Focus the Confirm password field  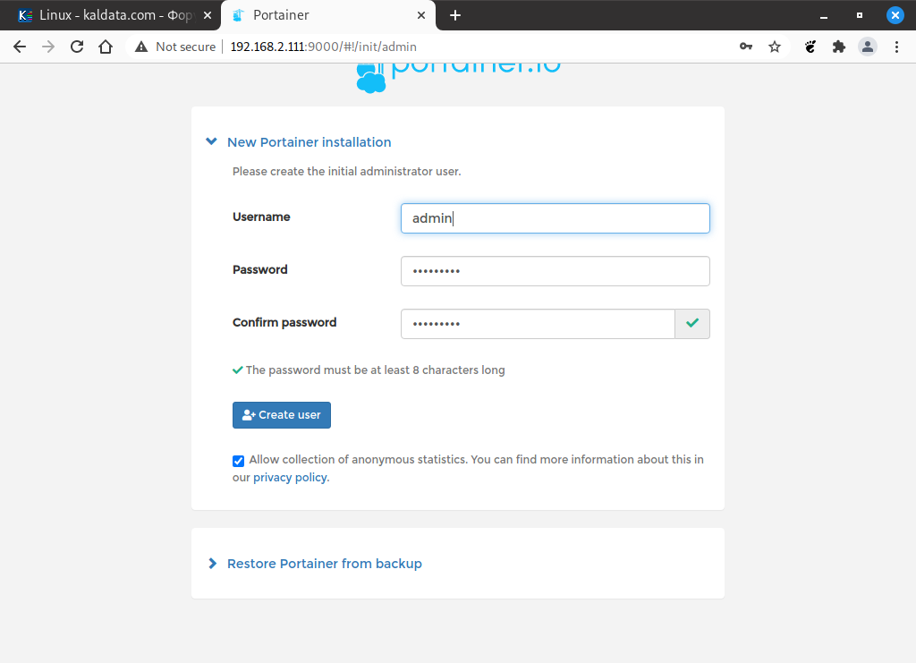[x=538, y=324]
